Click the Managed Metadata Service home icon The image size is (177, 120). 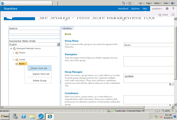(x=14, y=49)
